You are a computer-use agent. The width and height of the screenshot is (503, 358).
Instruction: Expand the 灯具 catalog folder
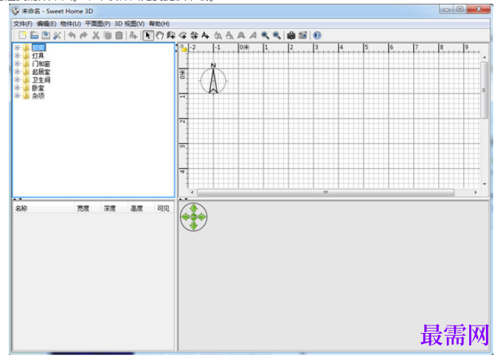point(17,55)
